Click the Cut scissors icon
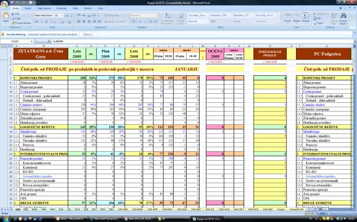This screenshot has width=357, height=222. click(x=13, y=14)
